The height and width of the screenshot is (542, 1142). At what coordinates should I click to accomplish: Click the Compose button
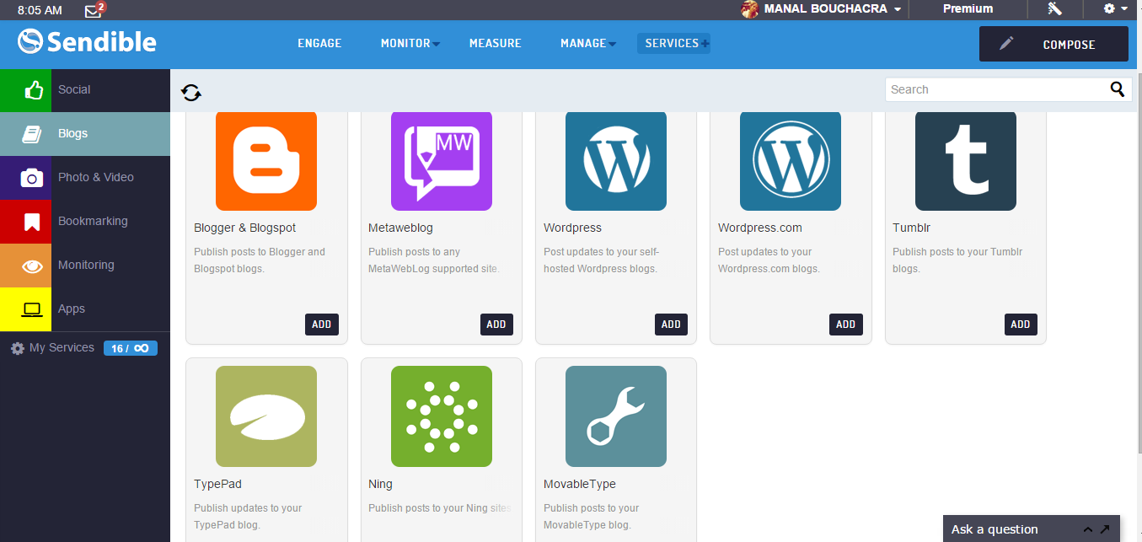(1054, 44)
